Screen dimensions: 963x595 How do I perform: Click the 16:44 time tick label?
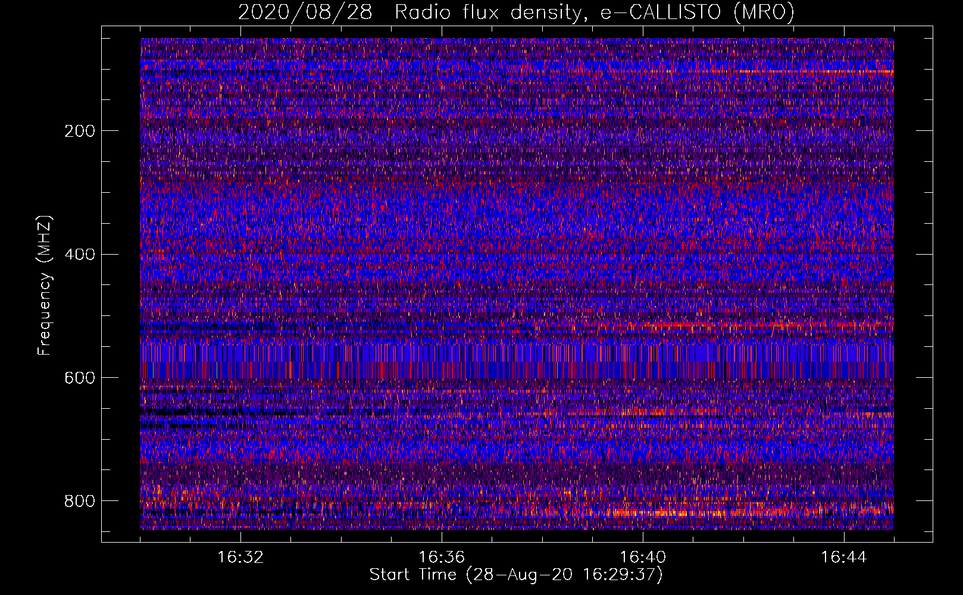coord(844,558)
